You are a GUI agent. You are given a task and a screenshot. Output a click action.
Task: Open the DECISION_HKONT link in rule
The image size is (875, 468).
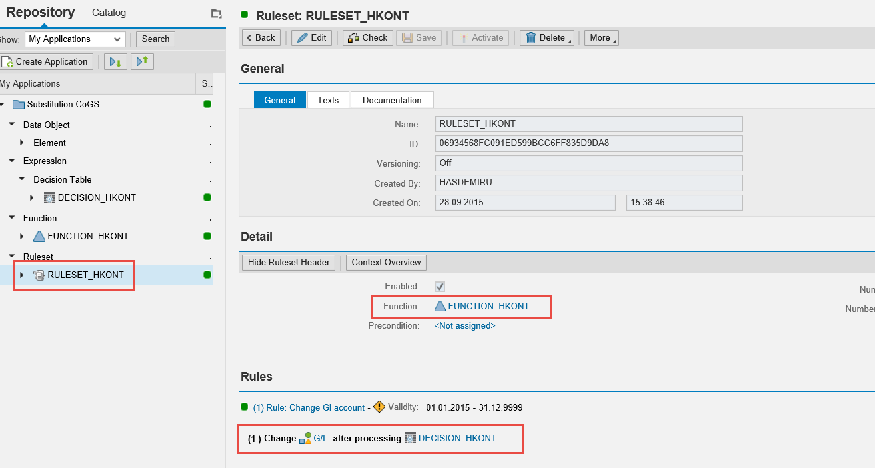457,438
